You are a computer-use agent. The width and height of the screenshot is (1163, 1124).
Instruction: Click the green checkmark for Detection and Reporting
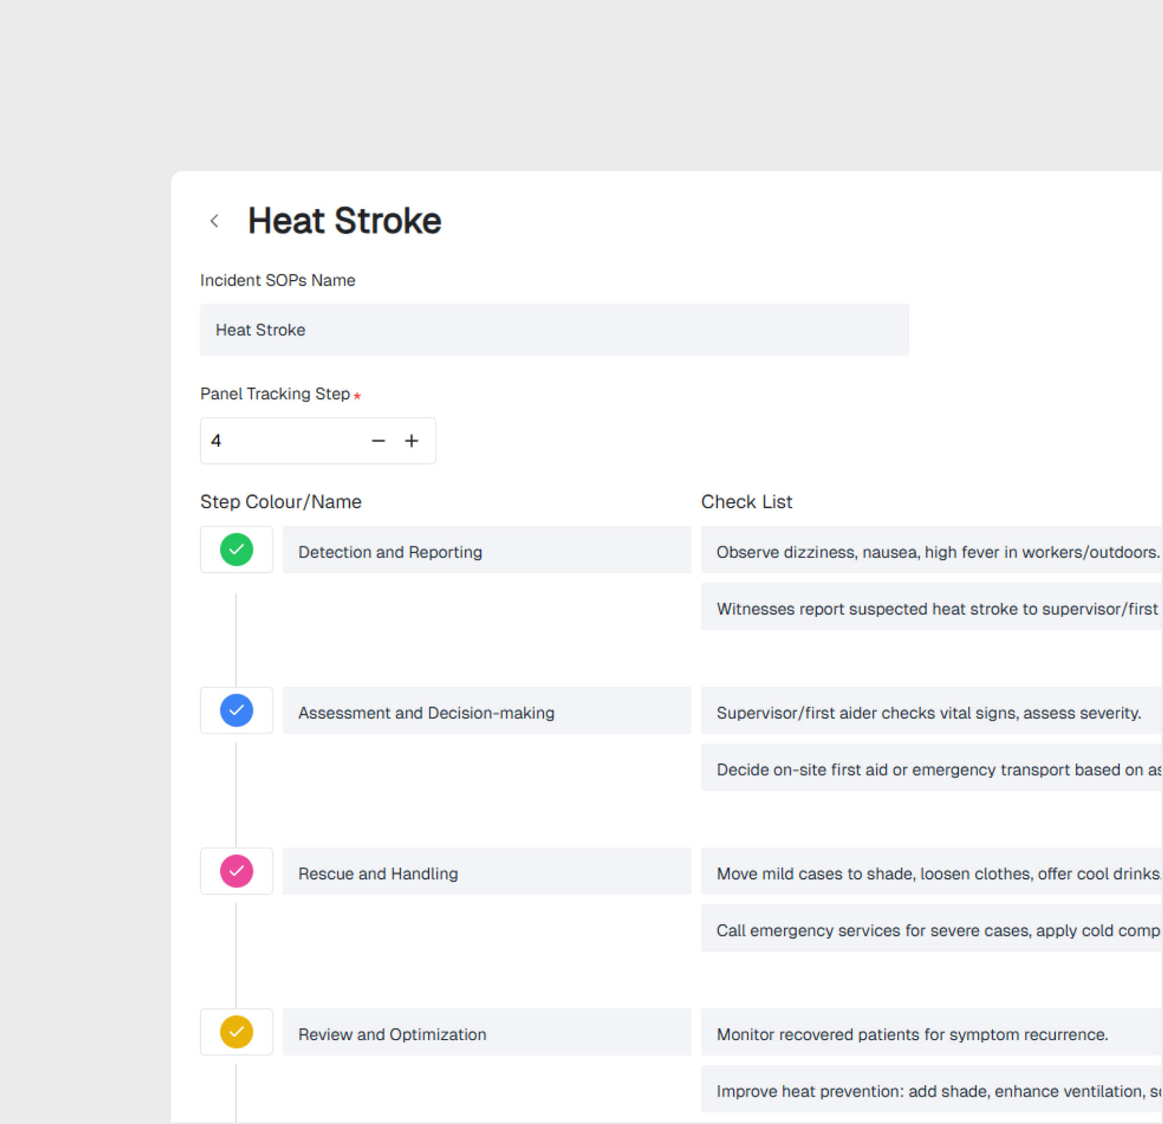pos(236,550)
